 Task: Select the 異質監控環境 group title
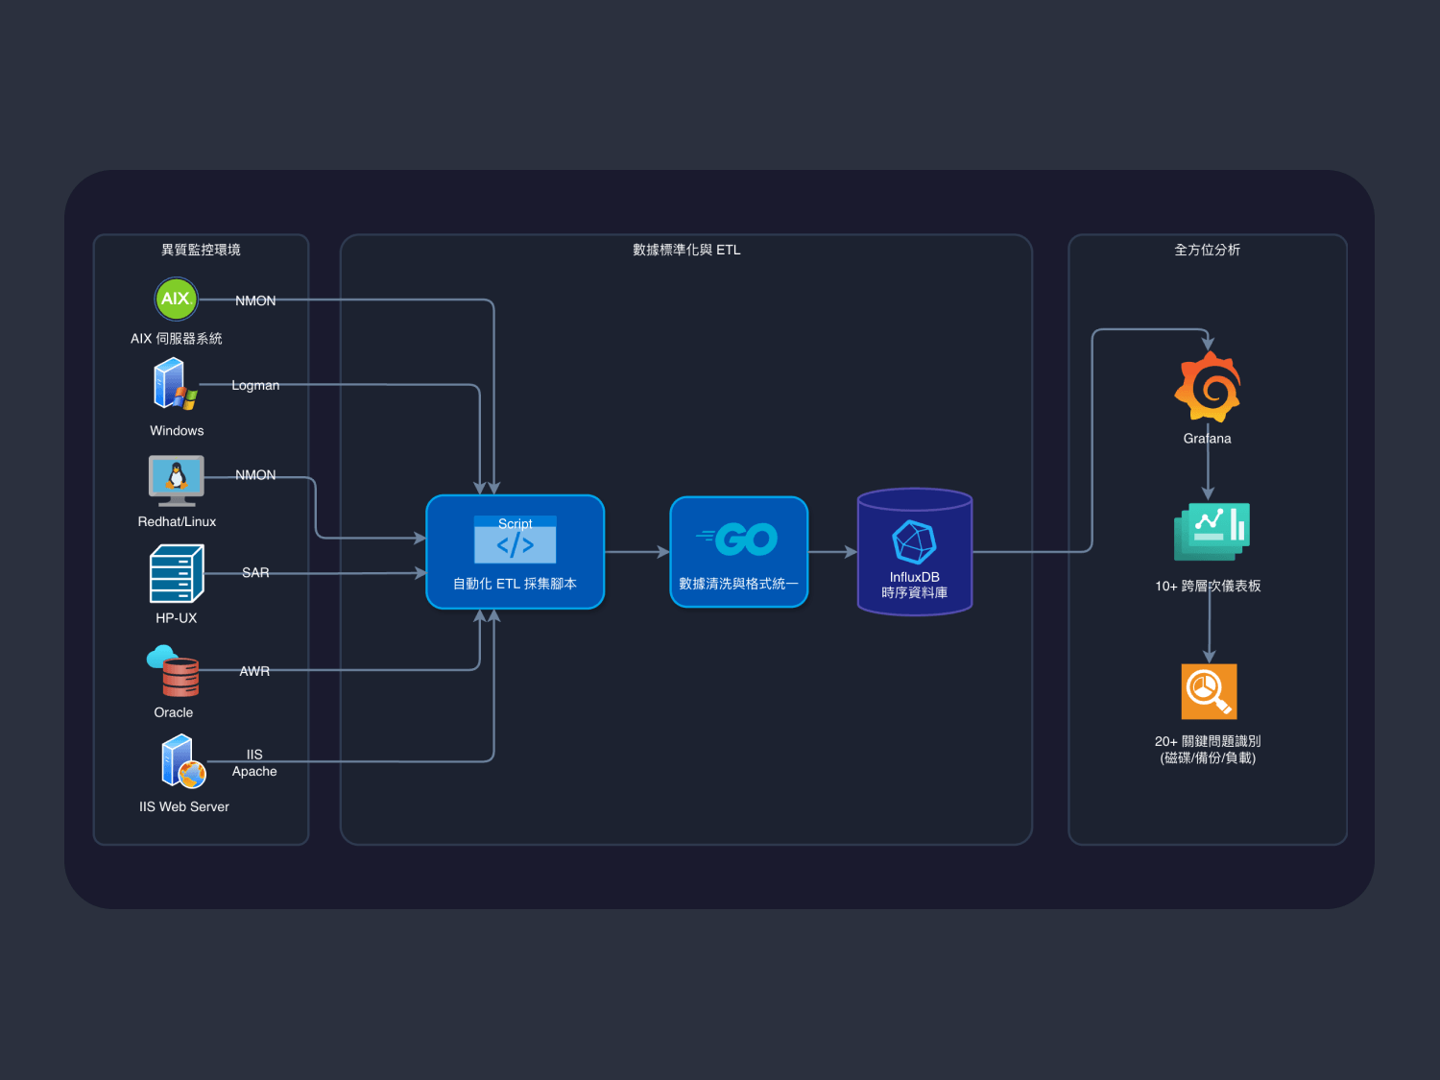click(201, 250)
